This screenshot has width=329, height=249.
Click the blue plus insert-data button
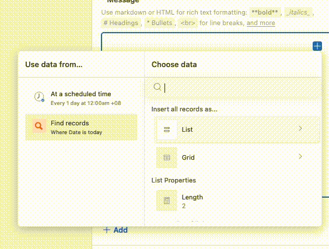coord(317,46)
